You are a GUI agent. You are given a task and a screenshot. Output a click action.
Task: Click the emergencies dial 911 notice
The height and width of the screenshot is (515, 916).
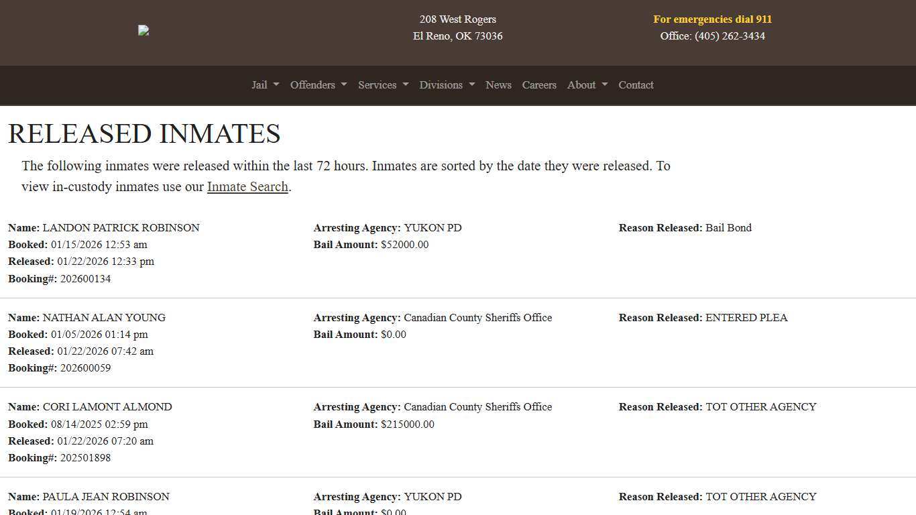click(x=712, y=19)
